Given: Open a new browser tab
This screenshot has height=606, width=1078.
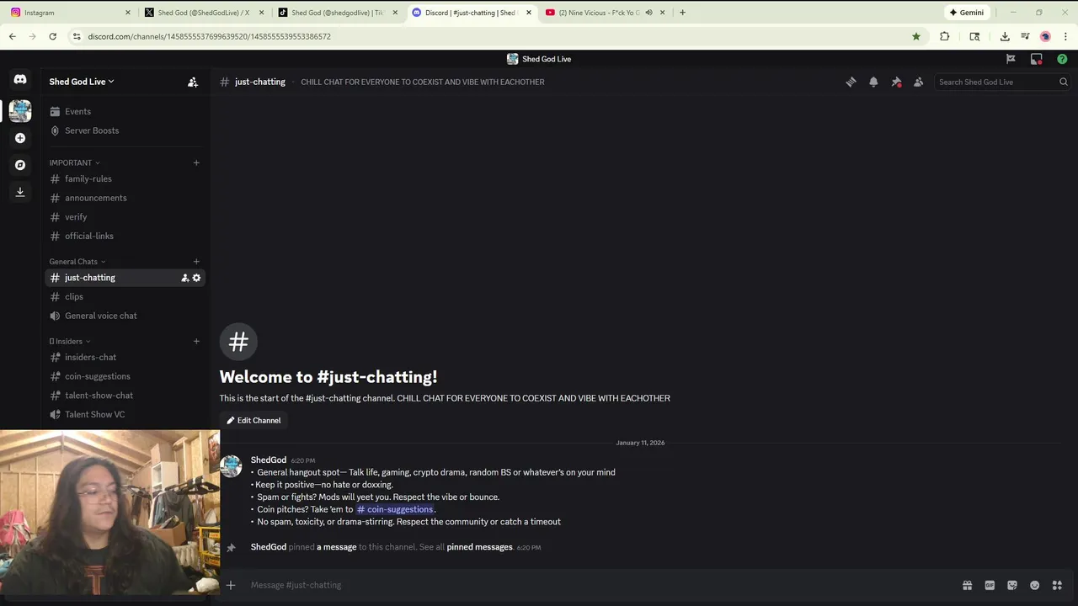Looking at the screenshot, I should click(x=682, y=13).
